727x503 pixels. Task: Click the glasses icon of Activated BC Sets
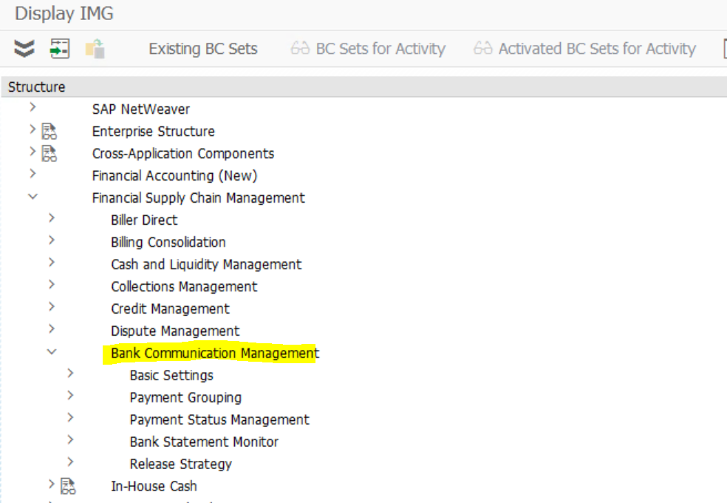point(482,49)
